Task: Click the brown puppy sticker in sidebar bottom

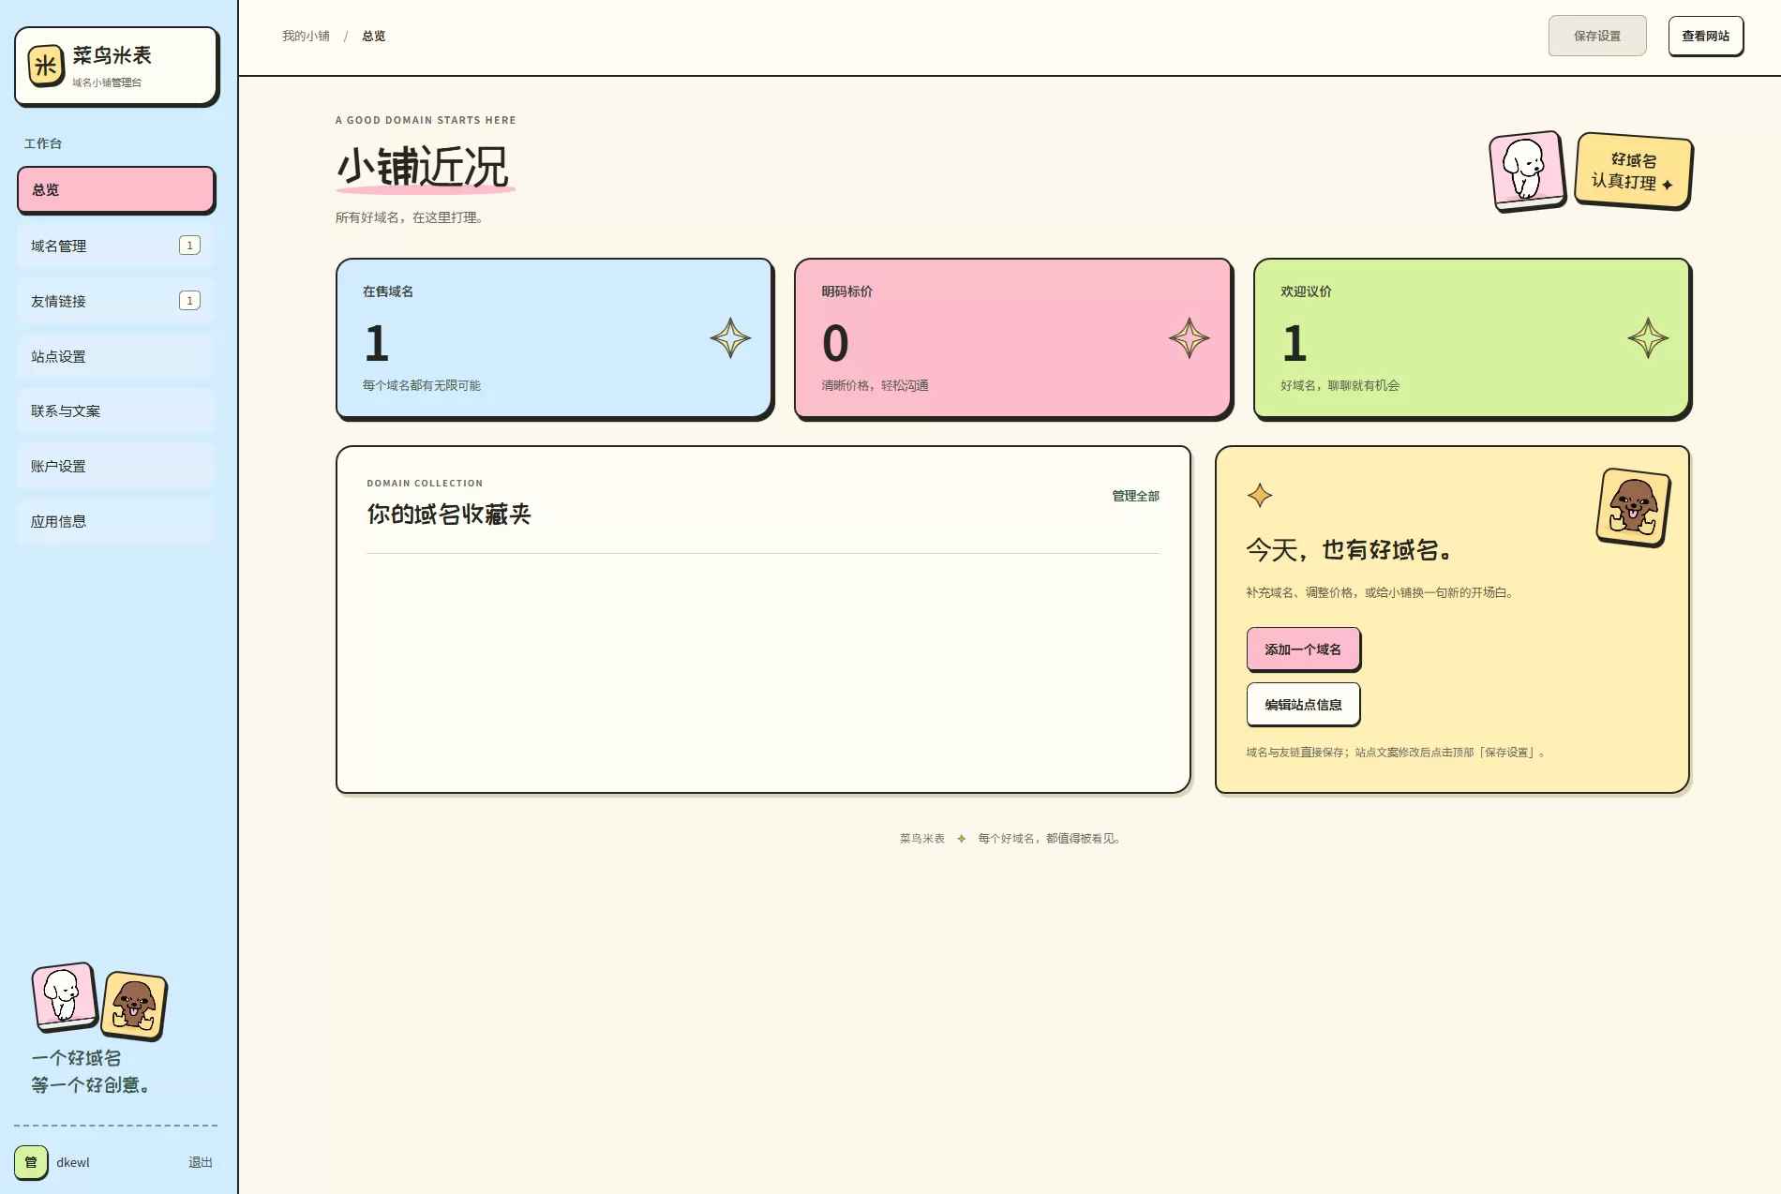Action: point(134,1006)
